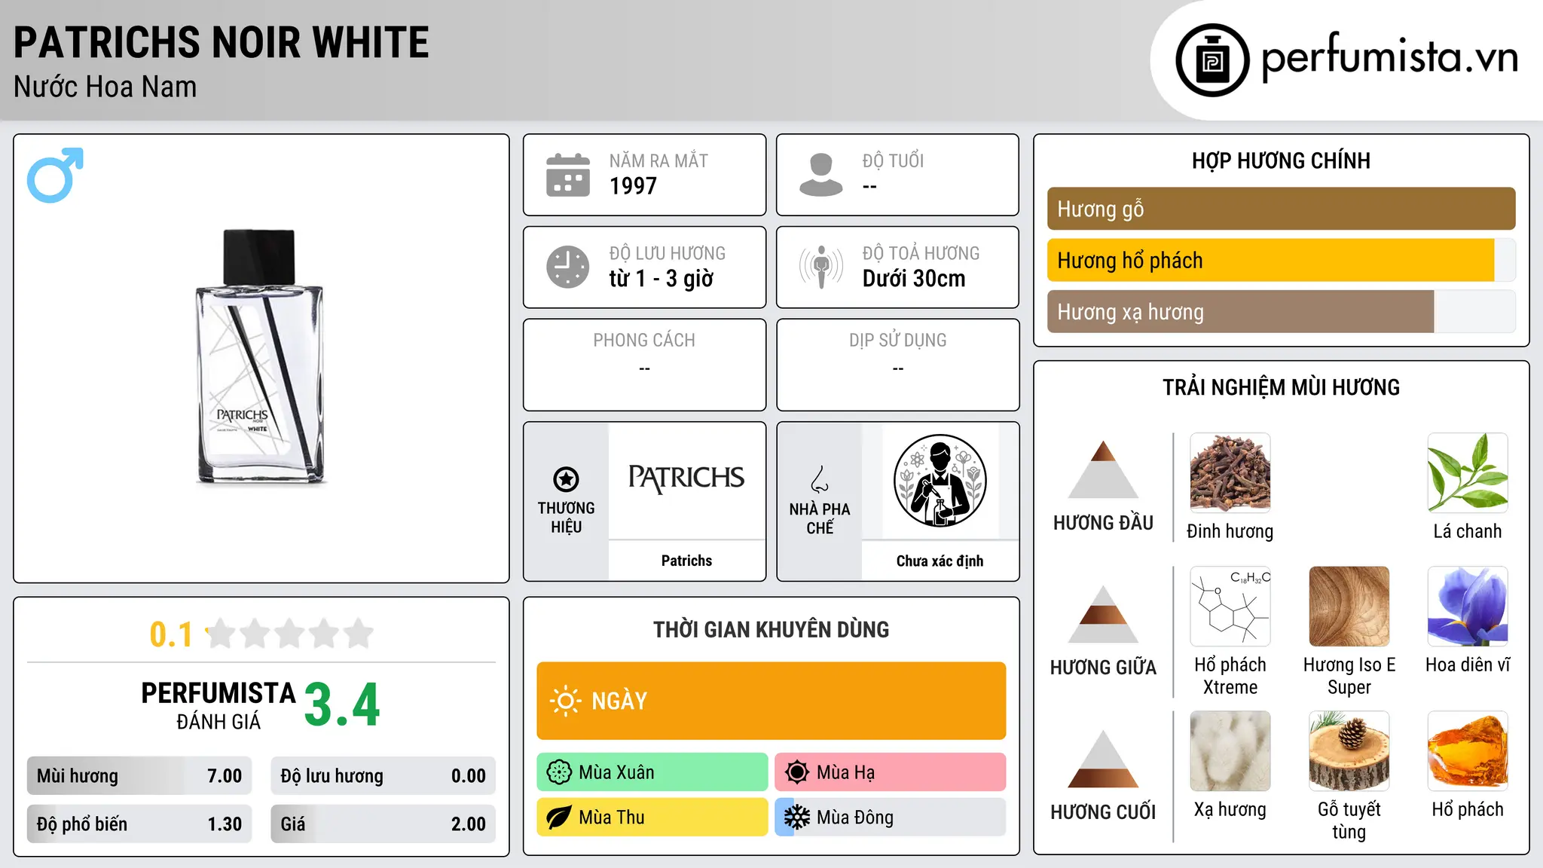Screen dimensions: 1543x868
Task: Open the Lá chanh note image
Action: 1468,473
